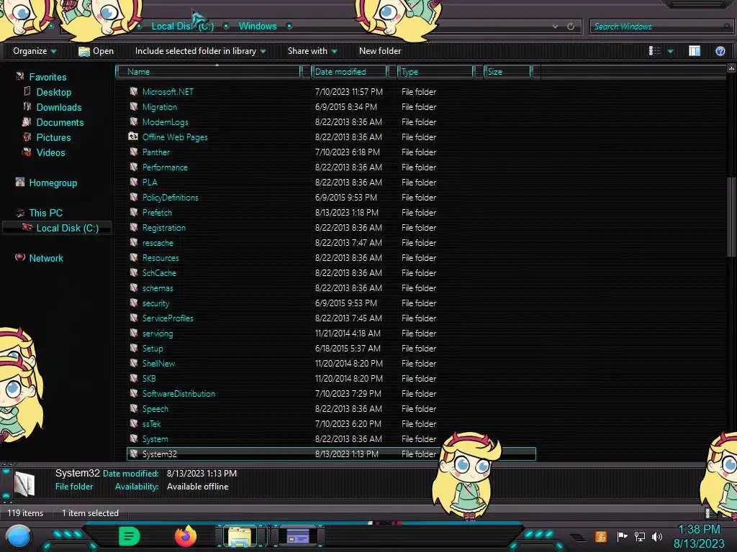Viewport: 737px width, 552px height.
Task: Click the Windows breadcrumb
Action: [258, 27]
